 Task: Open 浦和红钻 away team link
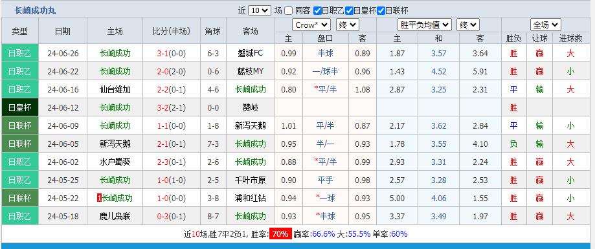point(250,198)
